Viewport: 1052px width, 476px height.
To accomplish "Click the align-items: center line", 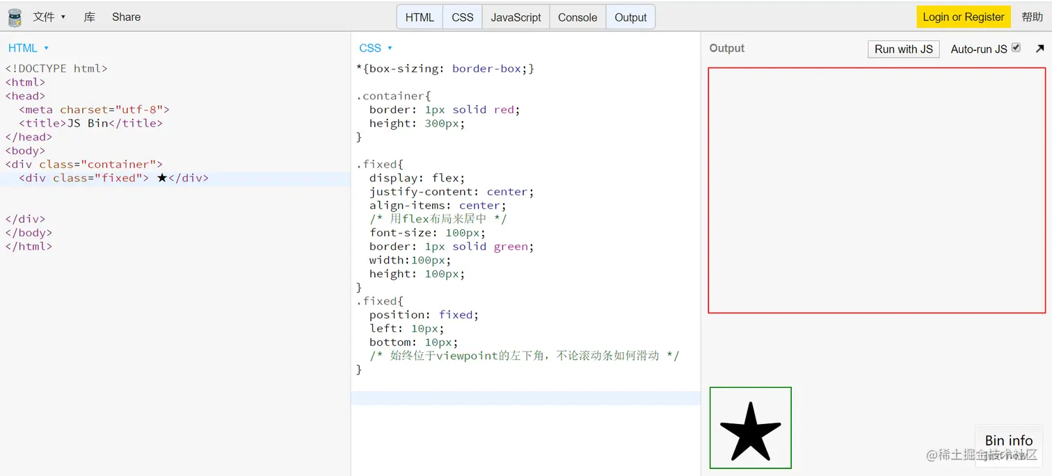I will pos(438,206).
